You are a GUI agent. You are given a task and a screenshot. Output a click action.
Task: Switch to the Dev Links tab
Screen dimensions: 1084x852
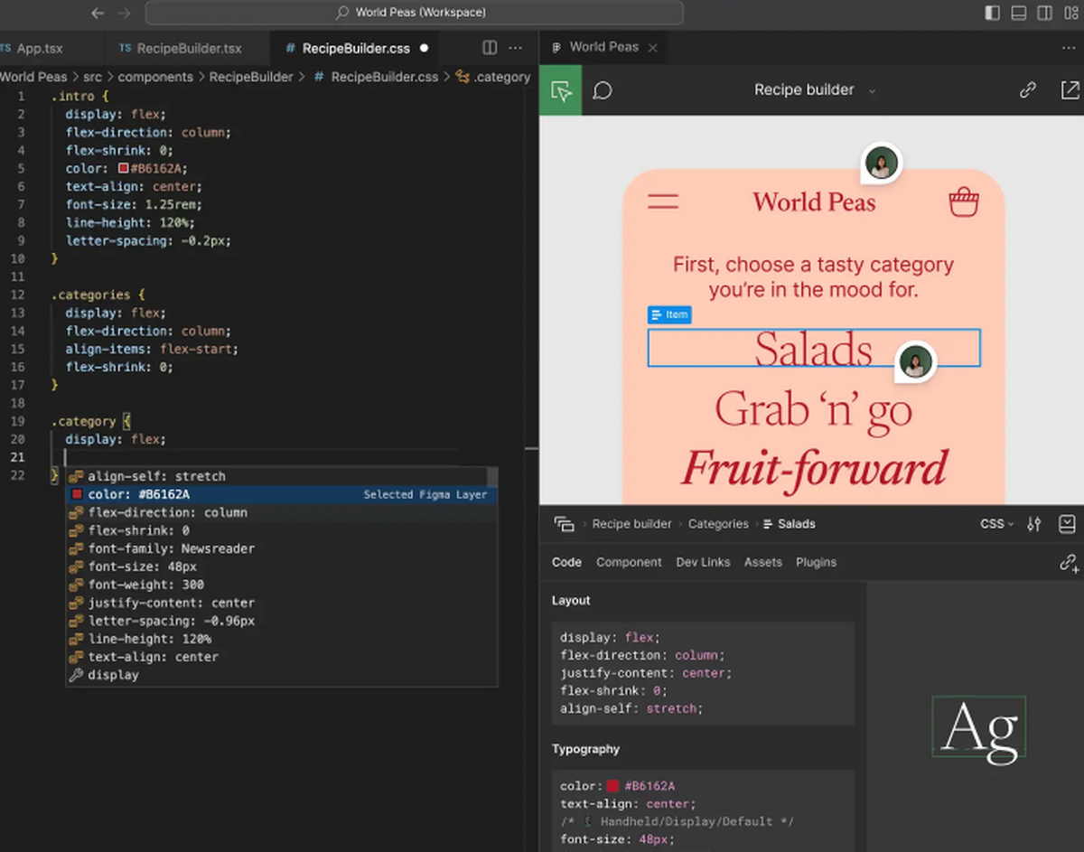(x=703, y=562)
